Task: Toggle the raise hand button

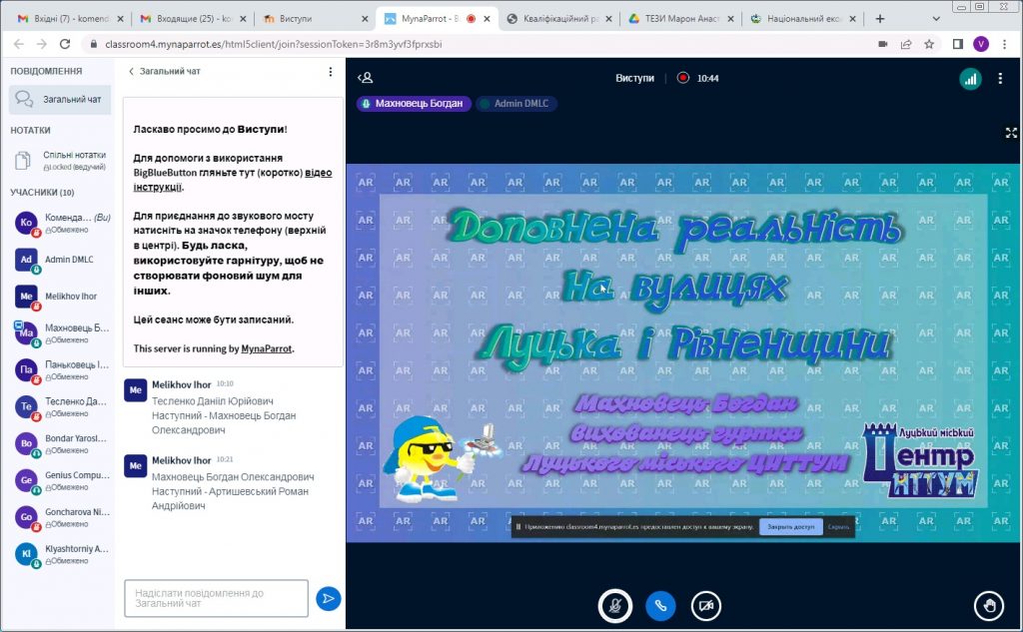Action: pos(989,605)
